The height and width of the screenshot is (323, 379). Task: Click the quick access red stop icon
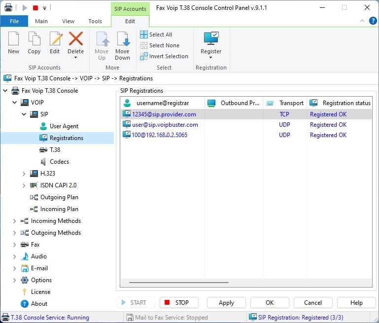pyautogui.click(x=35, y=8)
